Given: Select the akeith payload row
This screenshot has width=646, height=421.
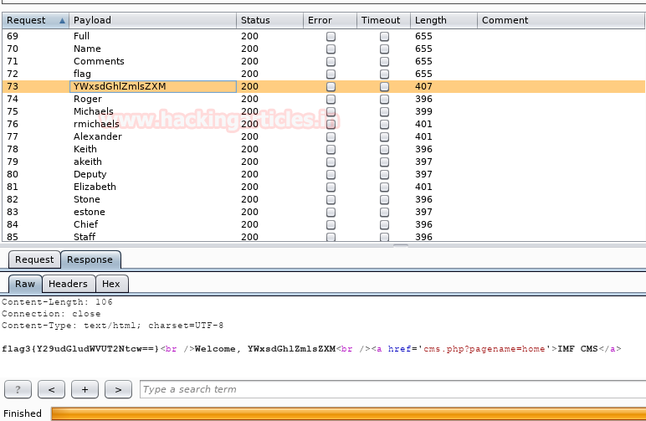Looking at the screenshot, I should pyautogui.click(x=323, y=162).
